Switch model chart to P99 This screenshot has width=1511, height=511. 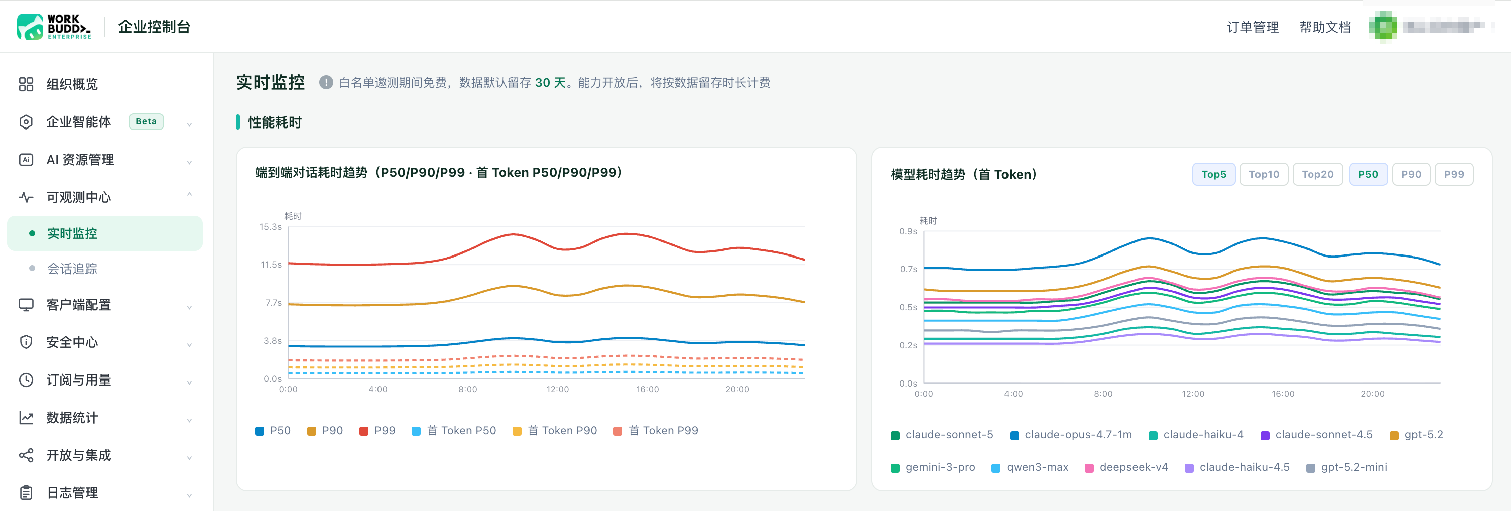(1453, 174)
